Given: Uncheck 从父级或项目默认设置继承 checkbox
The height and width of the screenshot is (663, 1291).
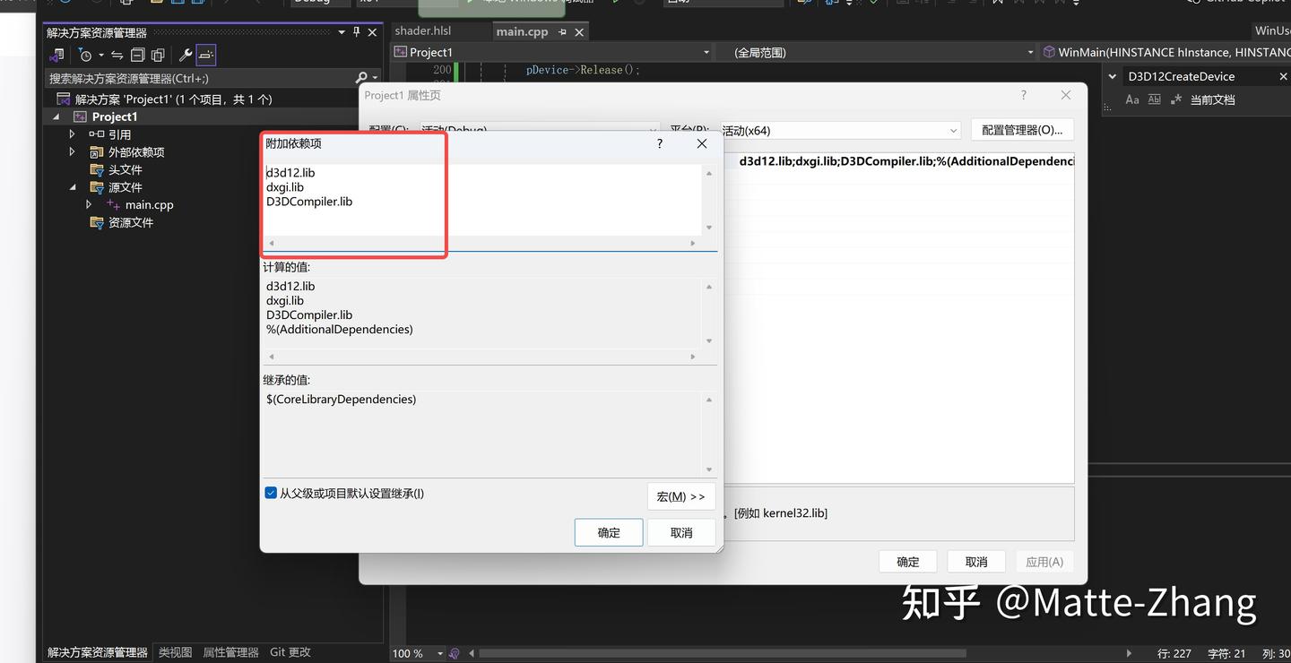Looking at the screenshot, I should (x=271, y=492).
